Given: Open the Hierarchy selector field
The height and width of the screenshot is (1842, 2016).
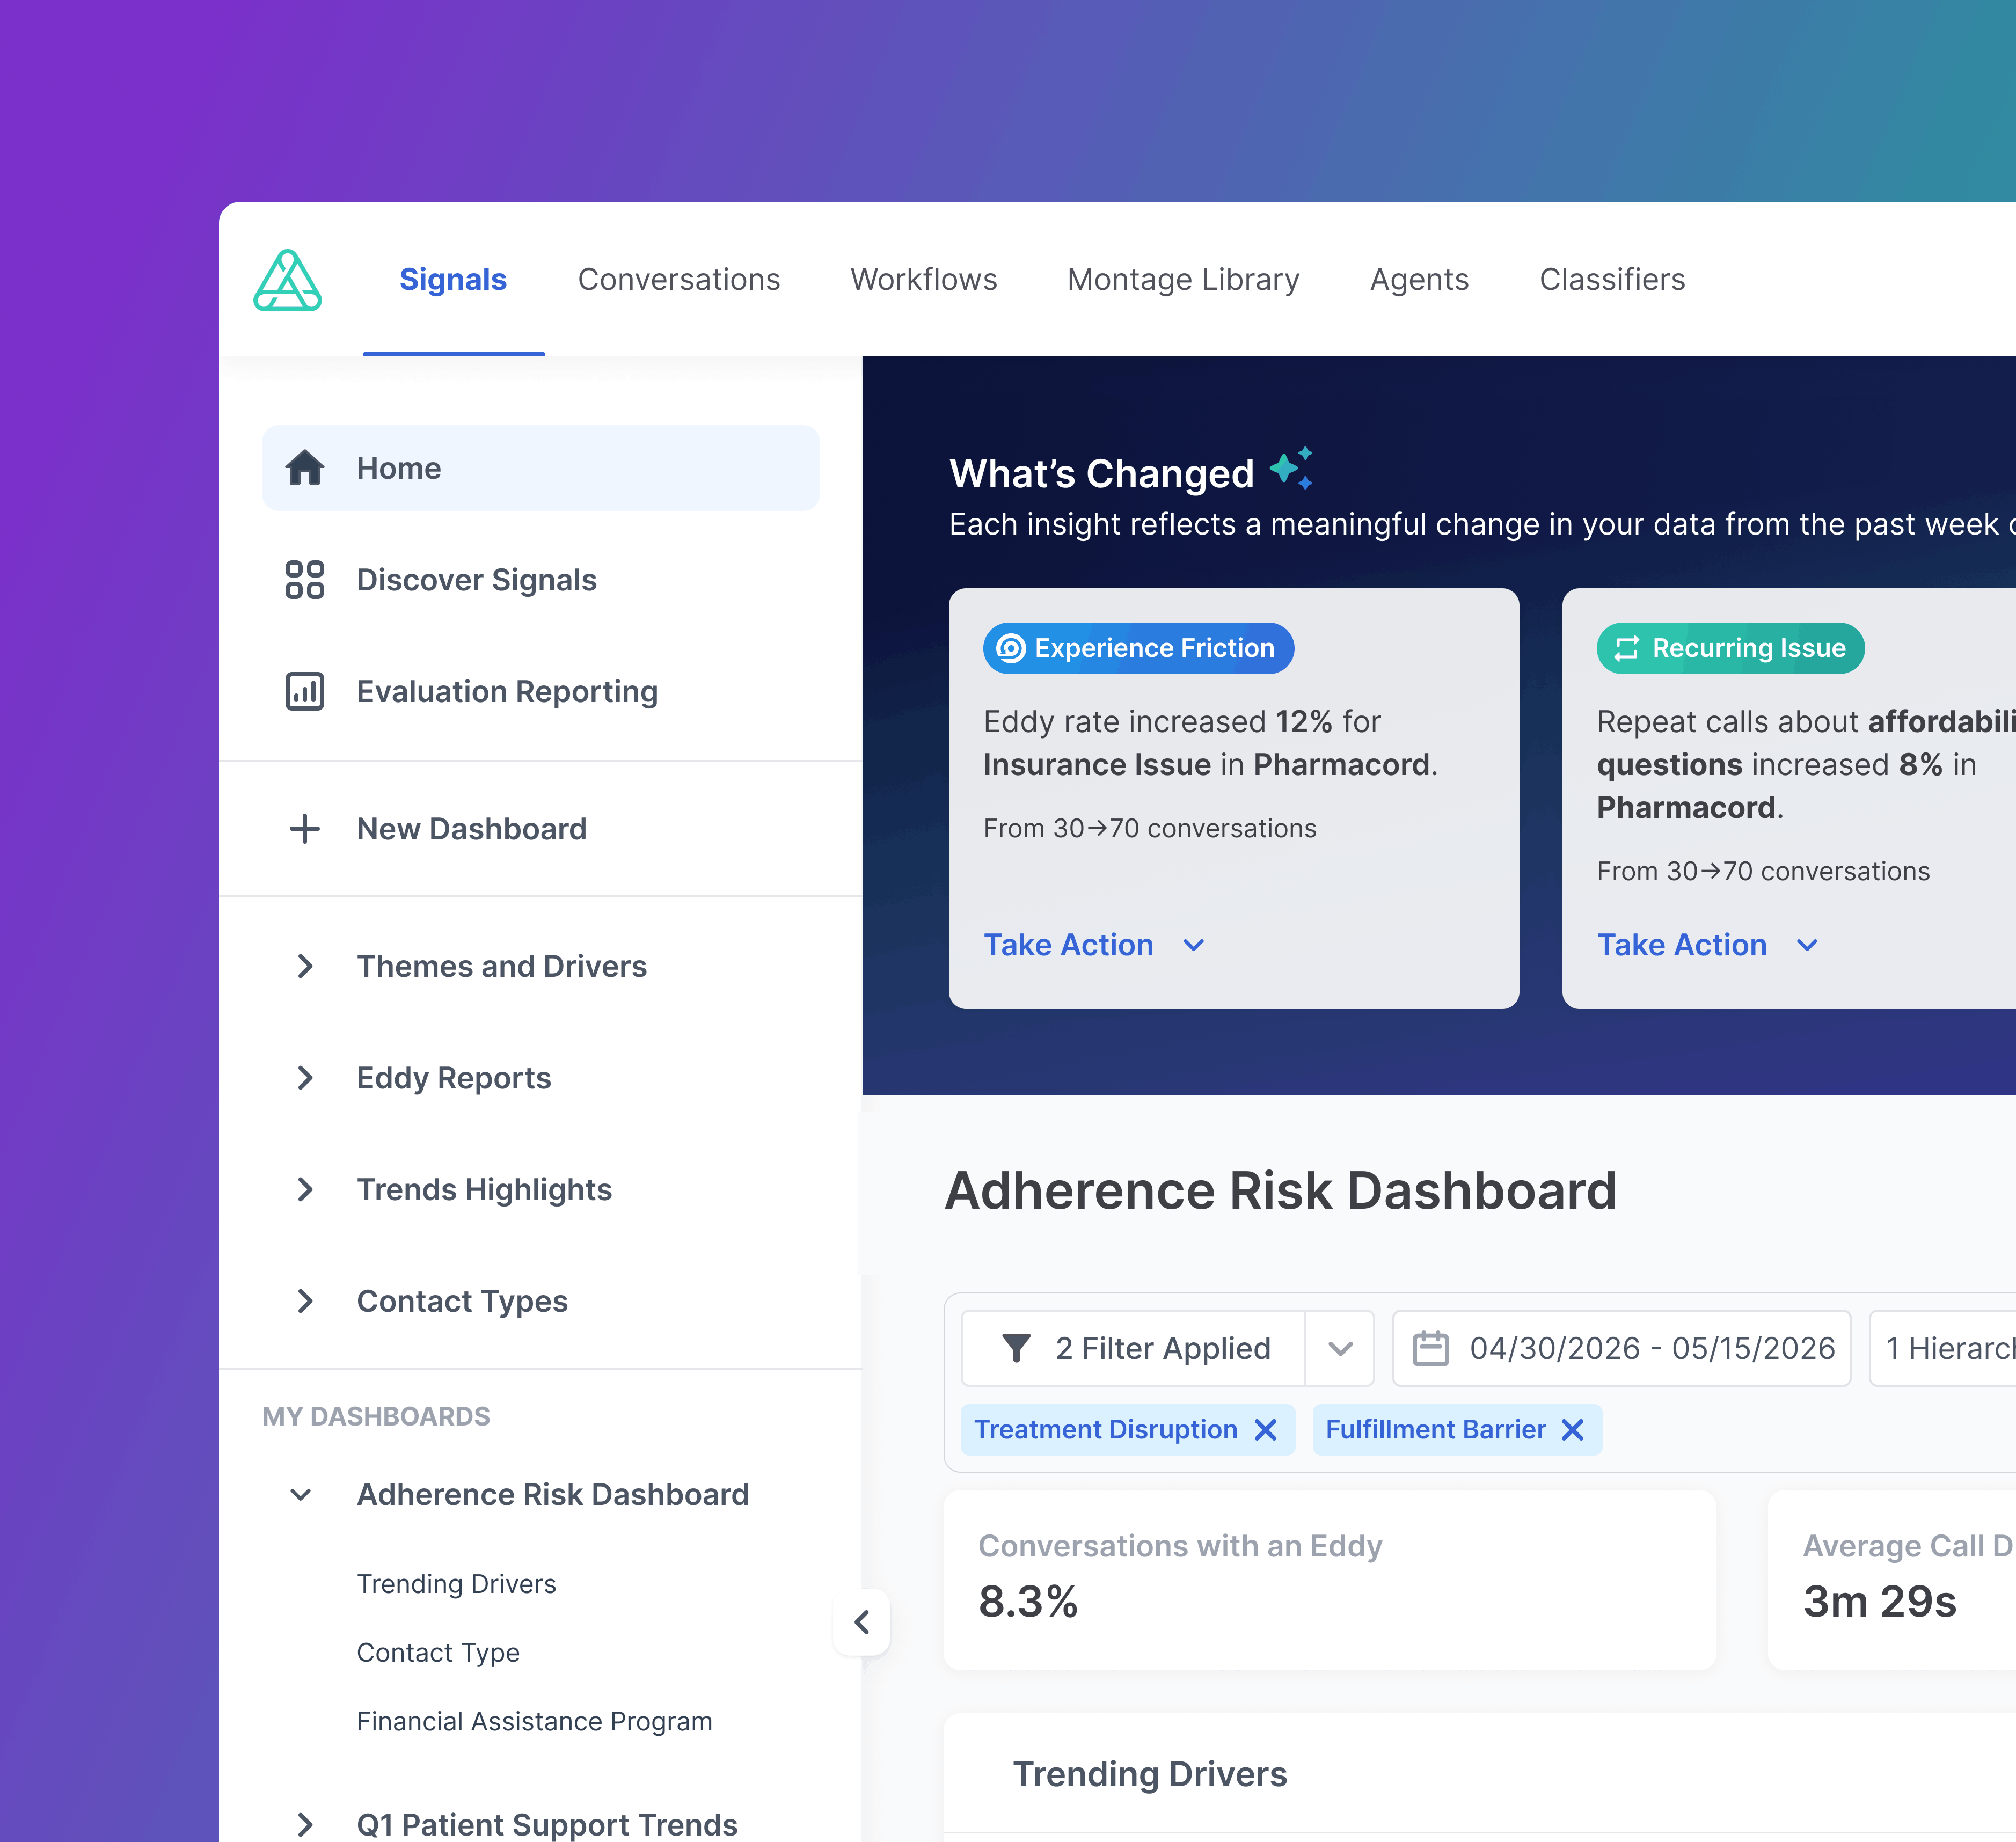Looking at the screenshot, I should (x=1943, y=1348).
